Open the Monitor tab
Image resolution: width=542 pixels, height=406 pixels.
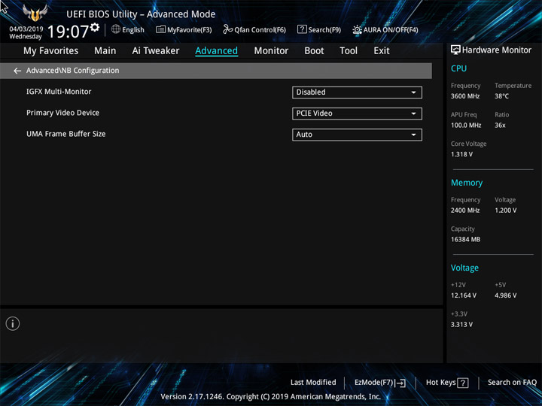pyautogui.click(x=271, y=51)
